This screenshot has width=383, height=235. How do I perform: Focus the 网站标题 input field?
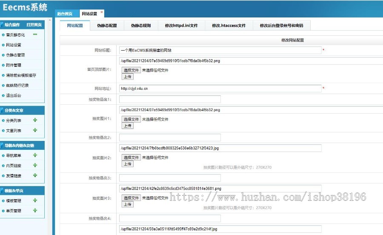point(220,50)
